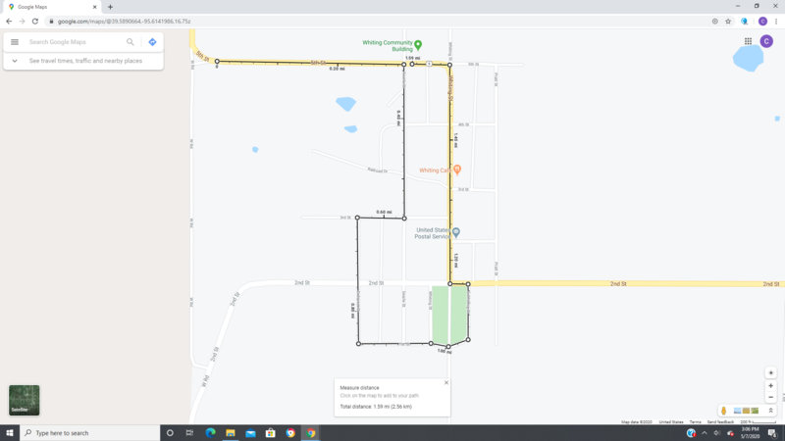785x441 pixels.
Task: Zoom in the map with plus
Action: (771, 386)
